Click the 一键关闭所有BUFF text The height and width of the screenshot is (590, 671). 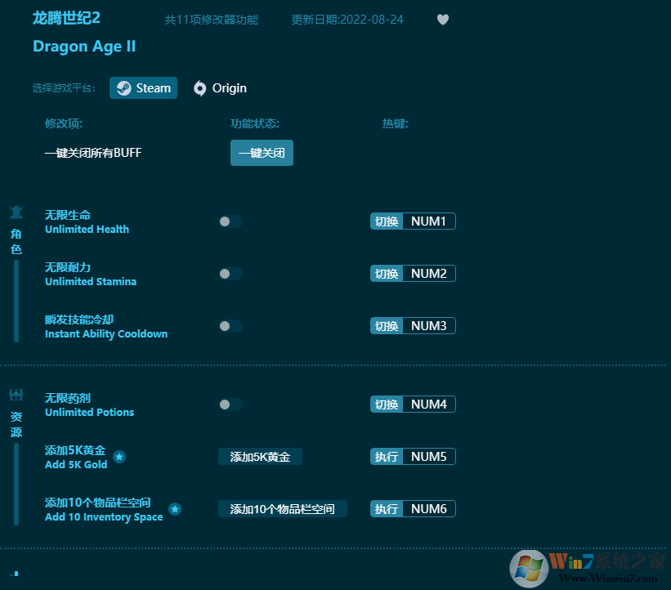(93, 153)
